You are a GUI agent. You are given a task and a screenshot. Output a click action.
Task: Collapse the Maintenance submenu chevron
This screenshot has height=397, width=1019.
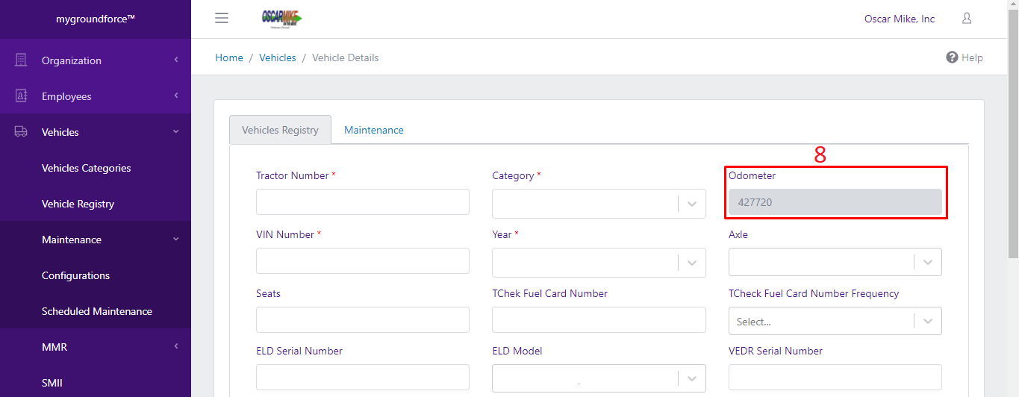176,240
